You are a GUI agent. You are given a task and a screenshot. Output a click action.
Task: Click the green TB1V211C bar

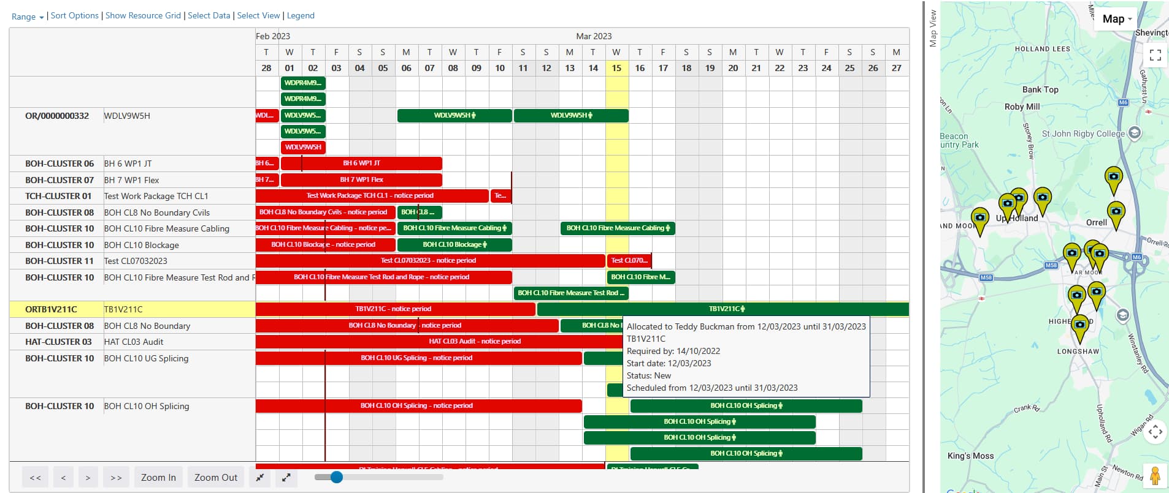(723, 309)
